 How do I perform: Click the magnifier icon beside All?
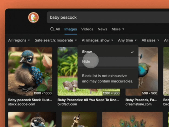pyautogui.click(x=52, y=29)
